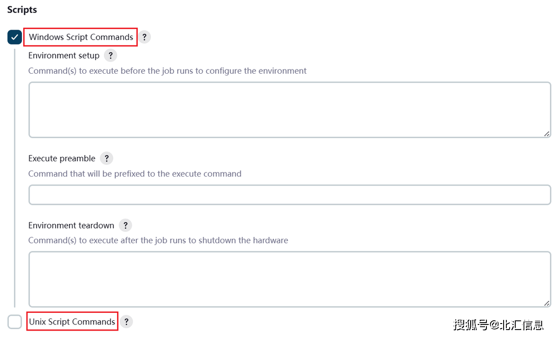Click the Execute preamble label text
This screenshot has height=337, width=557.
pyautogui.click(x=62, y=159)
